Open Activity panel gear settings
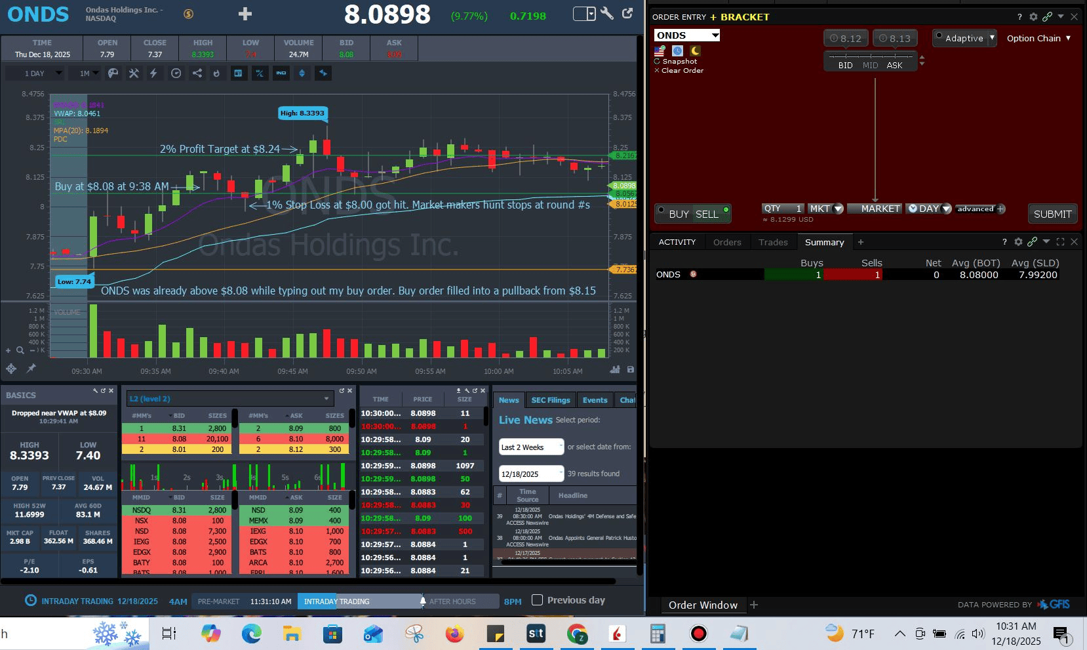The image size is (1087, 650). [1018, 242]
